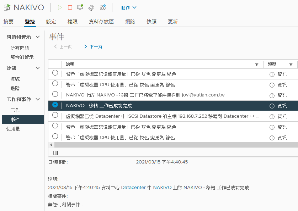Select the 移轉 工作已成功完成 event radio
Viewport: 298px width, 211px height.
[55, 105]
